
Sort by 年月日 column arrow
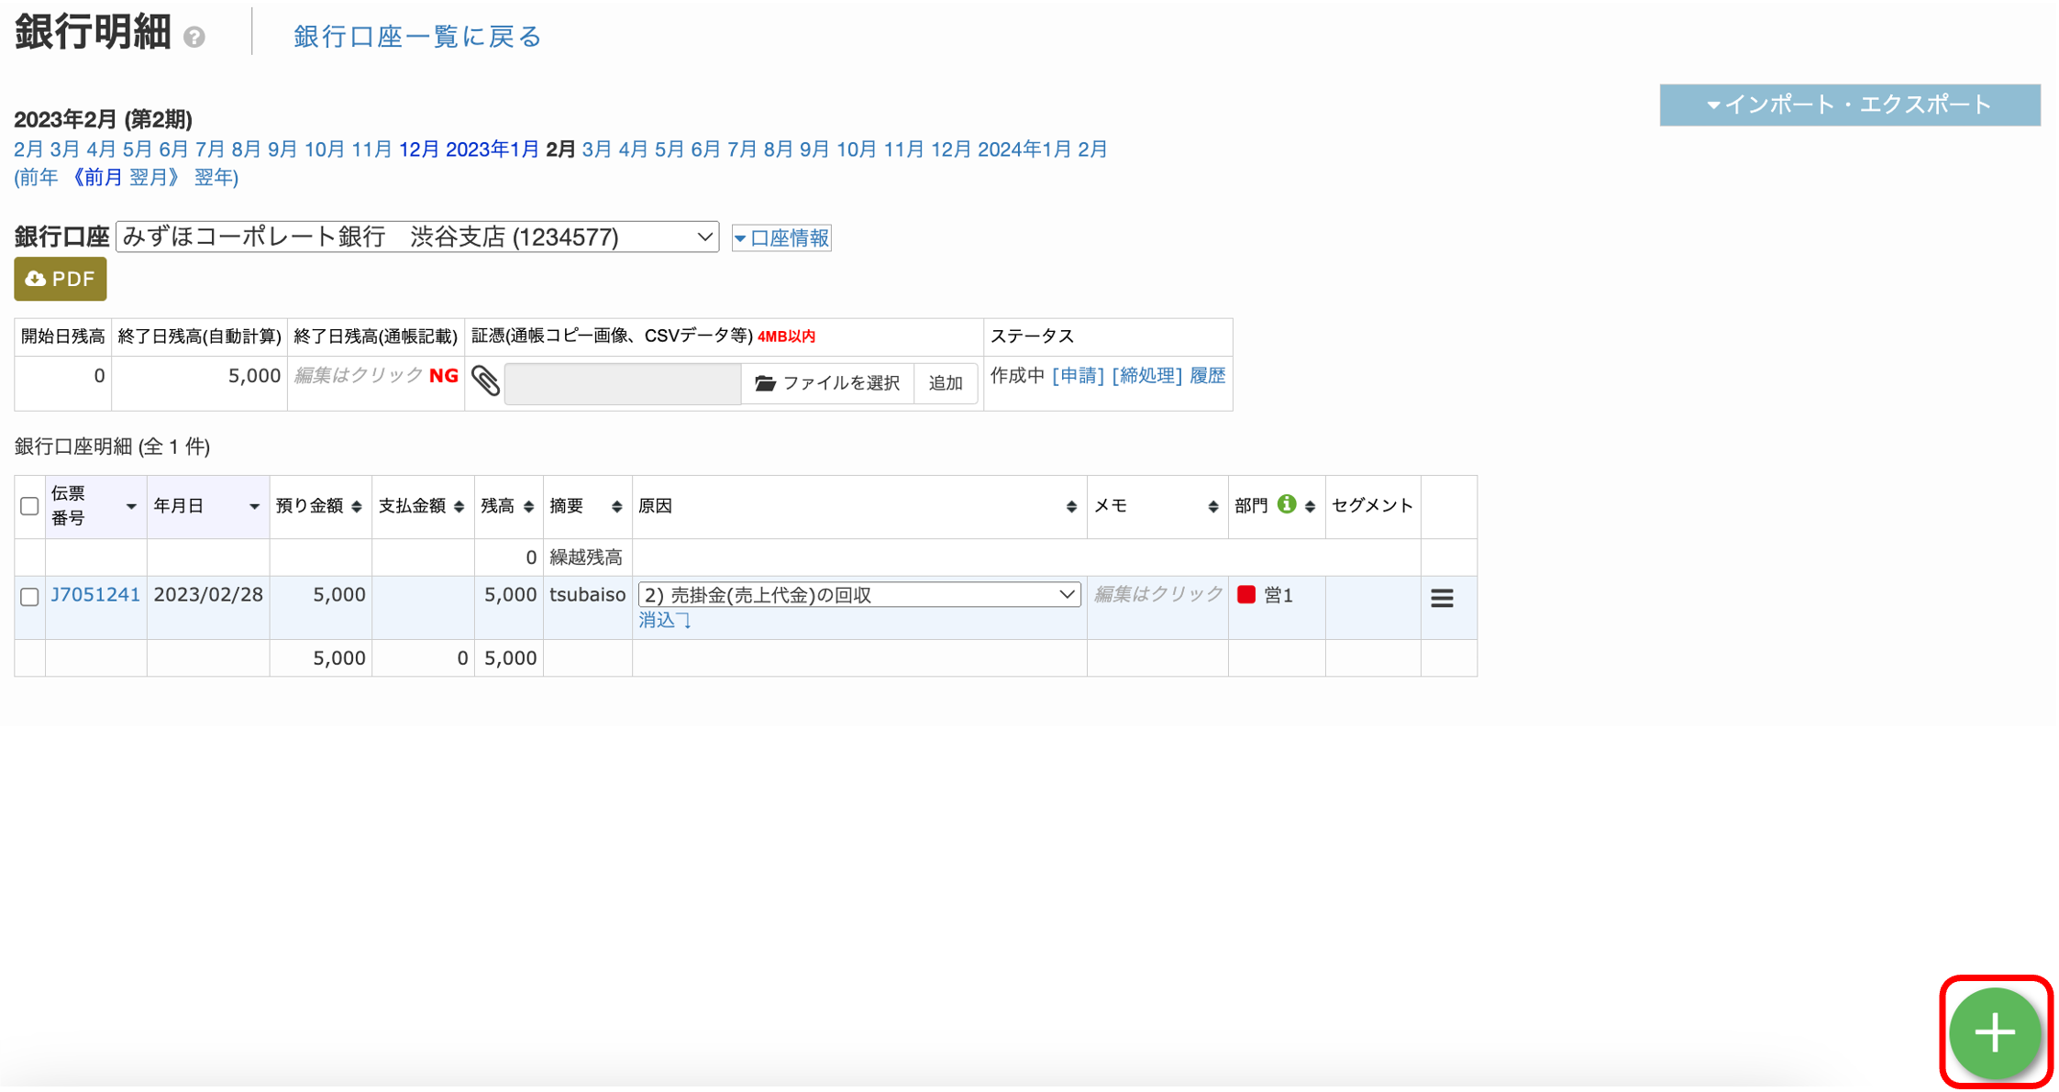254,506
